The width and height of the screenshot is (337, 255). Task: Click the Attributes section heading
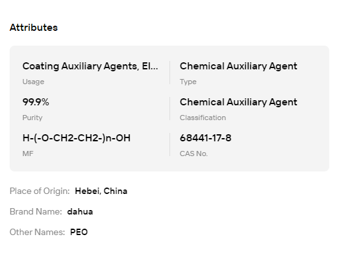(x=34, y=28)
